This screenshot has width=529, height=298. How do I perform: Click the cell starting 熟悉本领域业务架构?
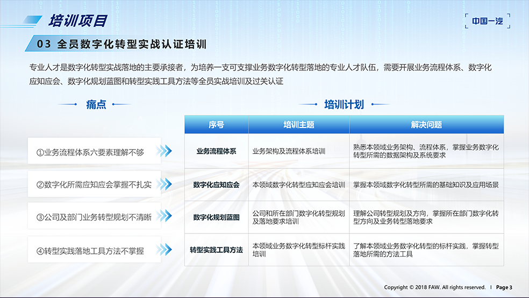pos(426,151)
